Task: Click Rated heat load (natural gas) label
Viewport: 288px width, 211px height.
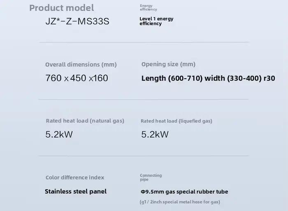Action: pos(85,121)
